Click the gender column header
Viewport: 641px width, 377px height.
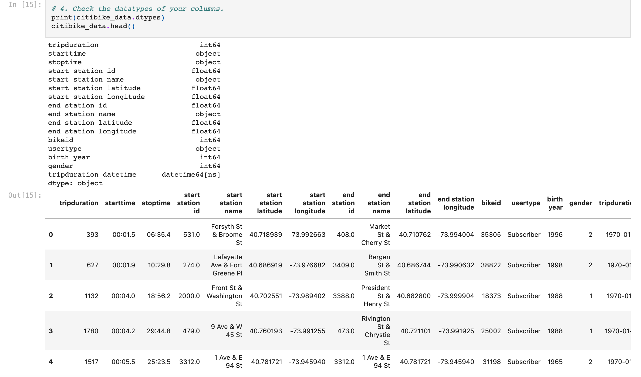coord(581,203)
